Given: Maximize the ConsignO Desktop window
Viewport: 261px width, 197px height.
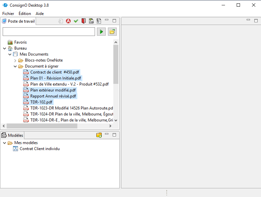Looking at the screenshot, I should [238, 5].
